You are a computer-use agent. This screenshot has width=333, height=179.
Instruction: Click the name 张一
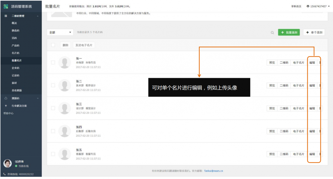click(x=79, y=58)
